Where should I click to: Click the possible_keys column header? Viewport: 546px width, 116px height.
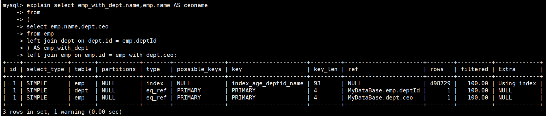click(x=199, y=69)
